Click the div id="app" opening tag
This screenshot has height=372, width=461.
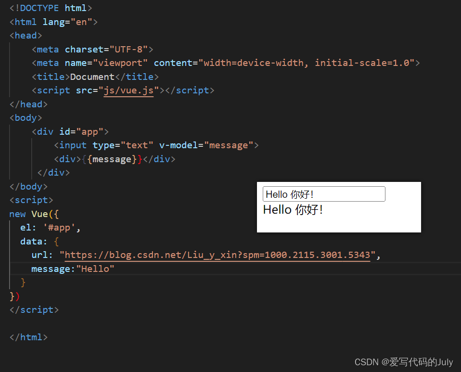click(x=70, y=132)
